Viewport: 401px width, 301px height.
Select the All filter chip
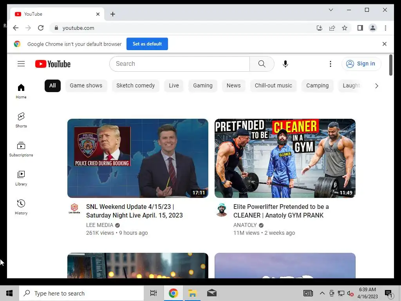point(52,85)
